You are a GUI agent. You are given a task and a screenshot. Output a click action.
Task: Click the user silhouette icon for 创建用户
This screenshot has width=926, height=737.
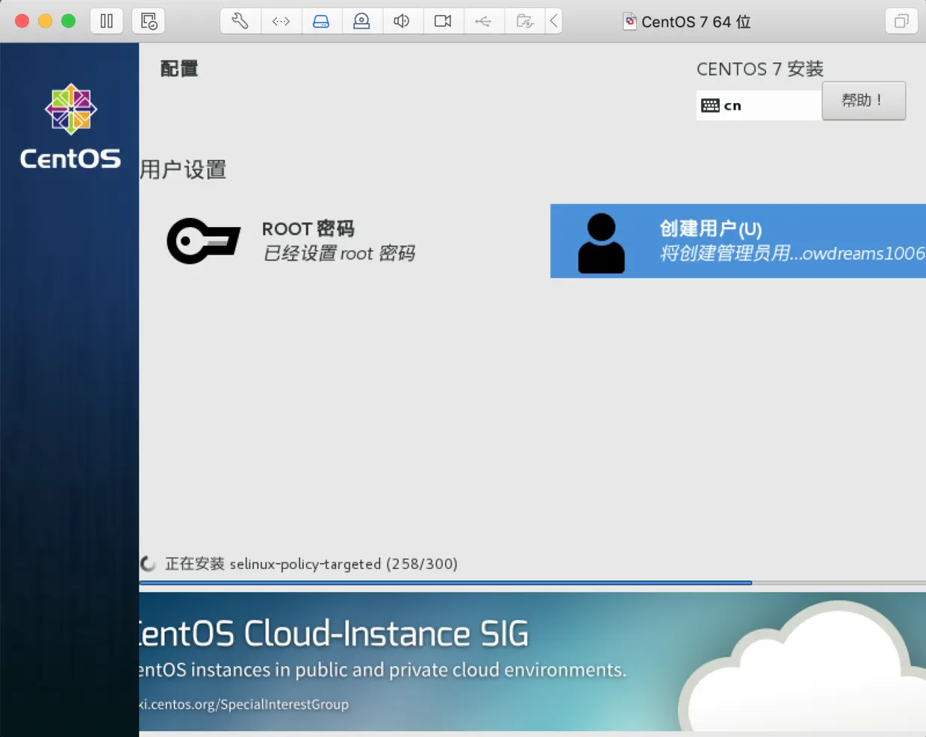[x=601, y=240]
